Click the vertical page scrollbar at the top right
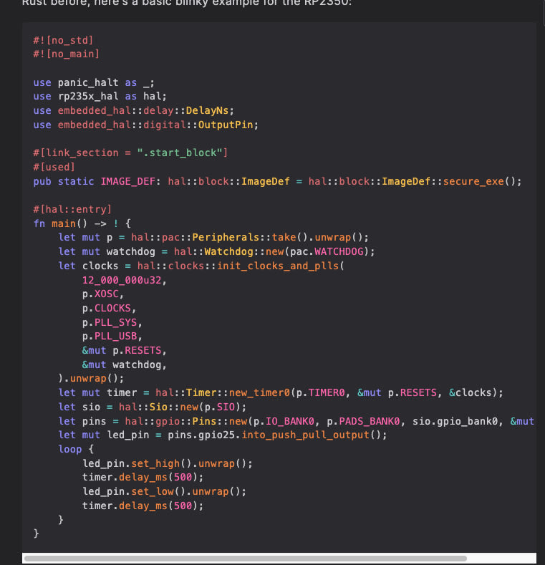The image size is (545, 565). point(543,12)
